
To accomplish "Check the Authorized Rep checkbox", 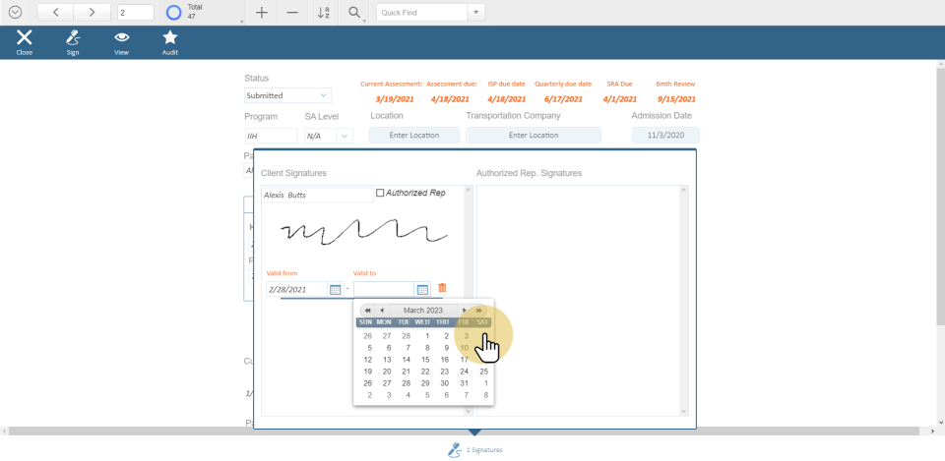I will click(x=381, y=194).
